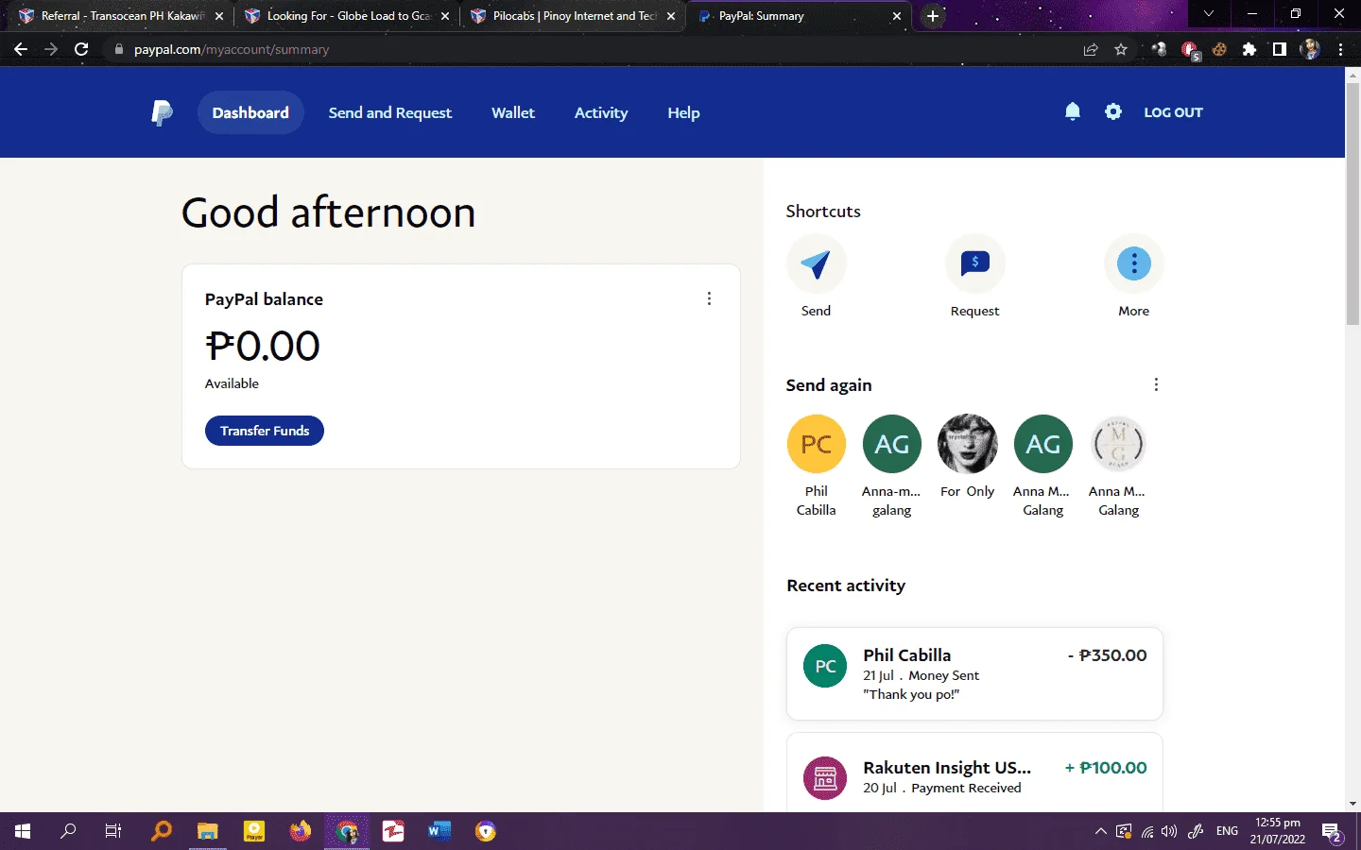1361x850 pixels.
Task: Open Chrome's three-dot menu
Action: (1340, 49)
